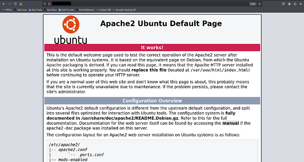Open the extensions toolbar icon

295,4
